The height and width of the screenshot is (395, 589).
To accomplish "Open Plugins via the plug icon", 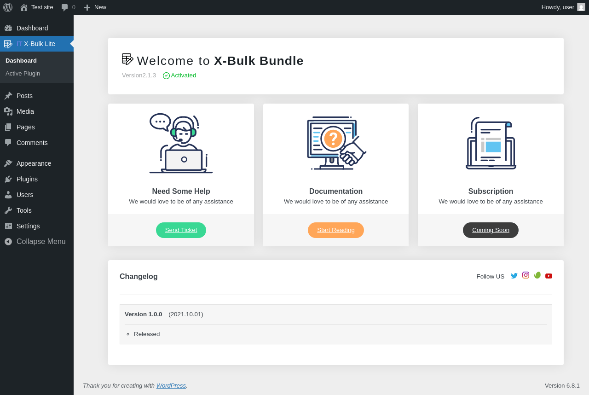I will [x=8, y=179].
